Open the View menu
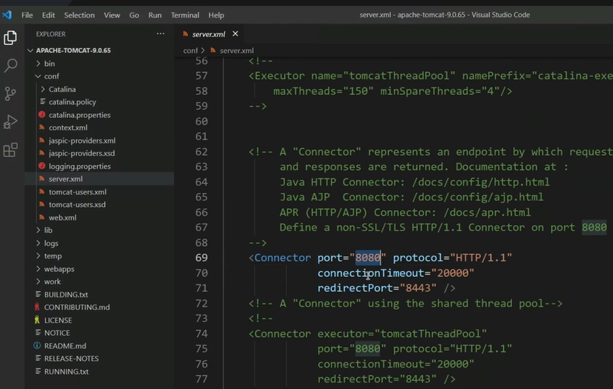The image size is (613, 389). point(112,15)
